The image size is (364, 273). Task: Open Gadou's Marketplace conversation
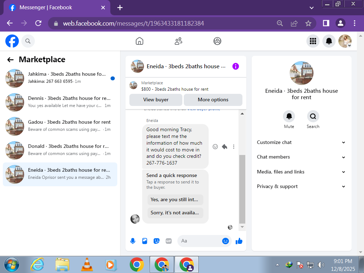pyautogui.click(x=60, y=126)
